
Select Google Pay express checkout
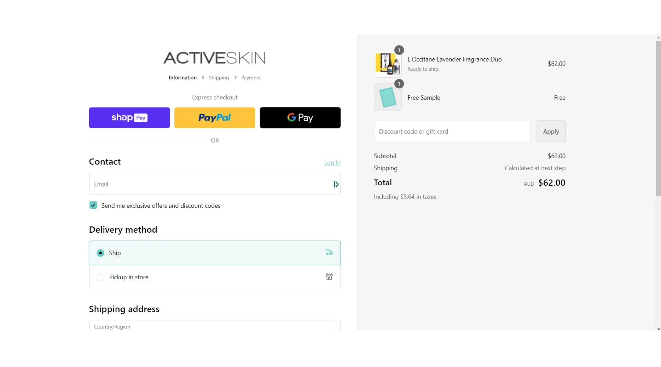[x=300, y=118]
